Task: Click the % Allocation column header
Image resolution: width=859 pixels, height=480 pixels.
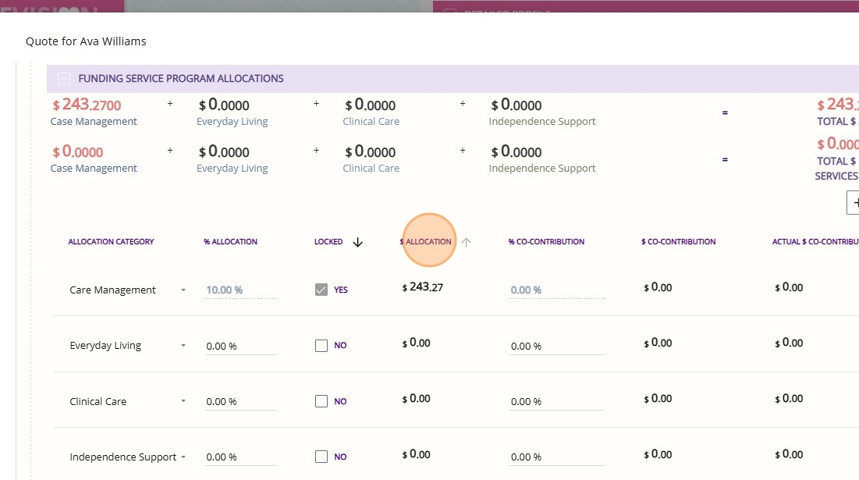Action: click(x=230, y=242)
